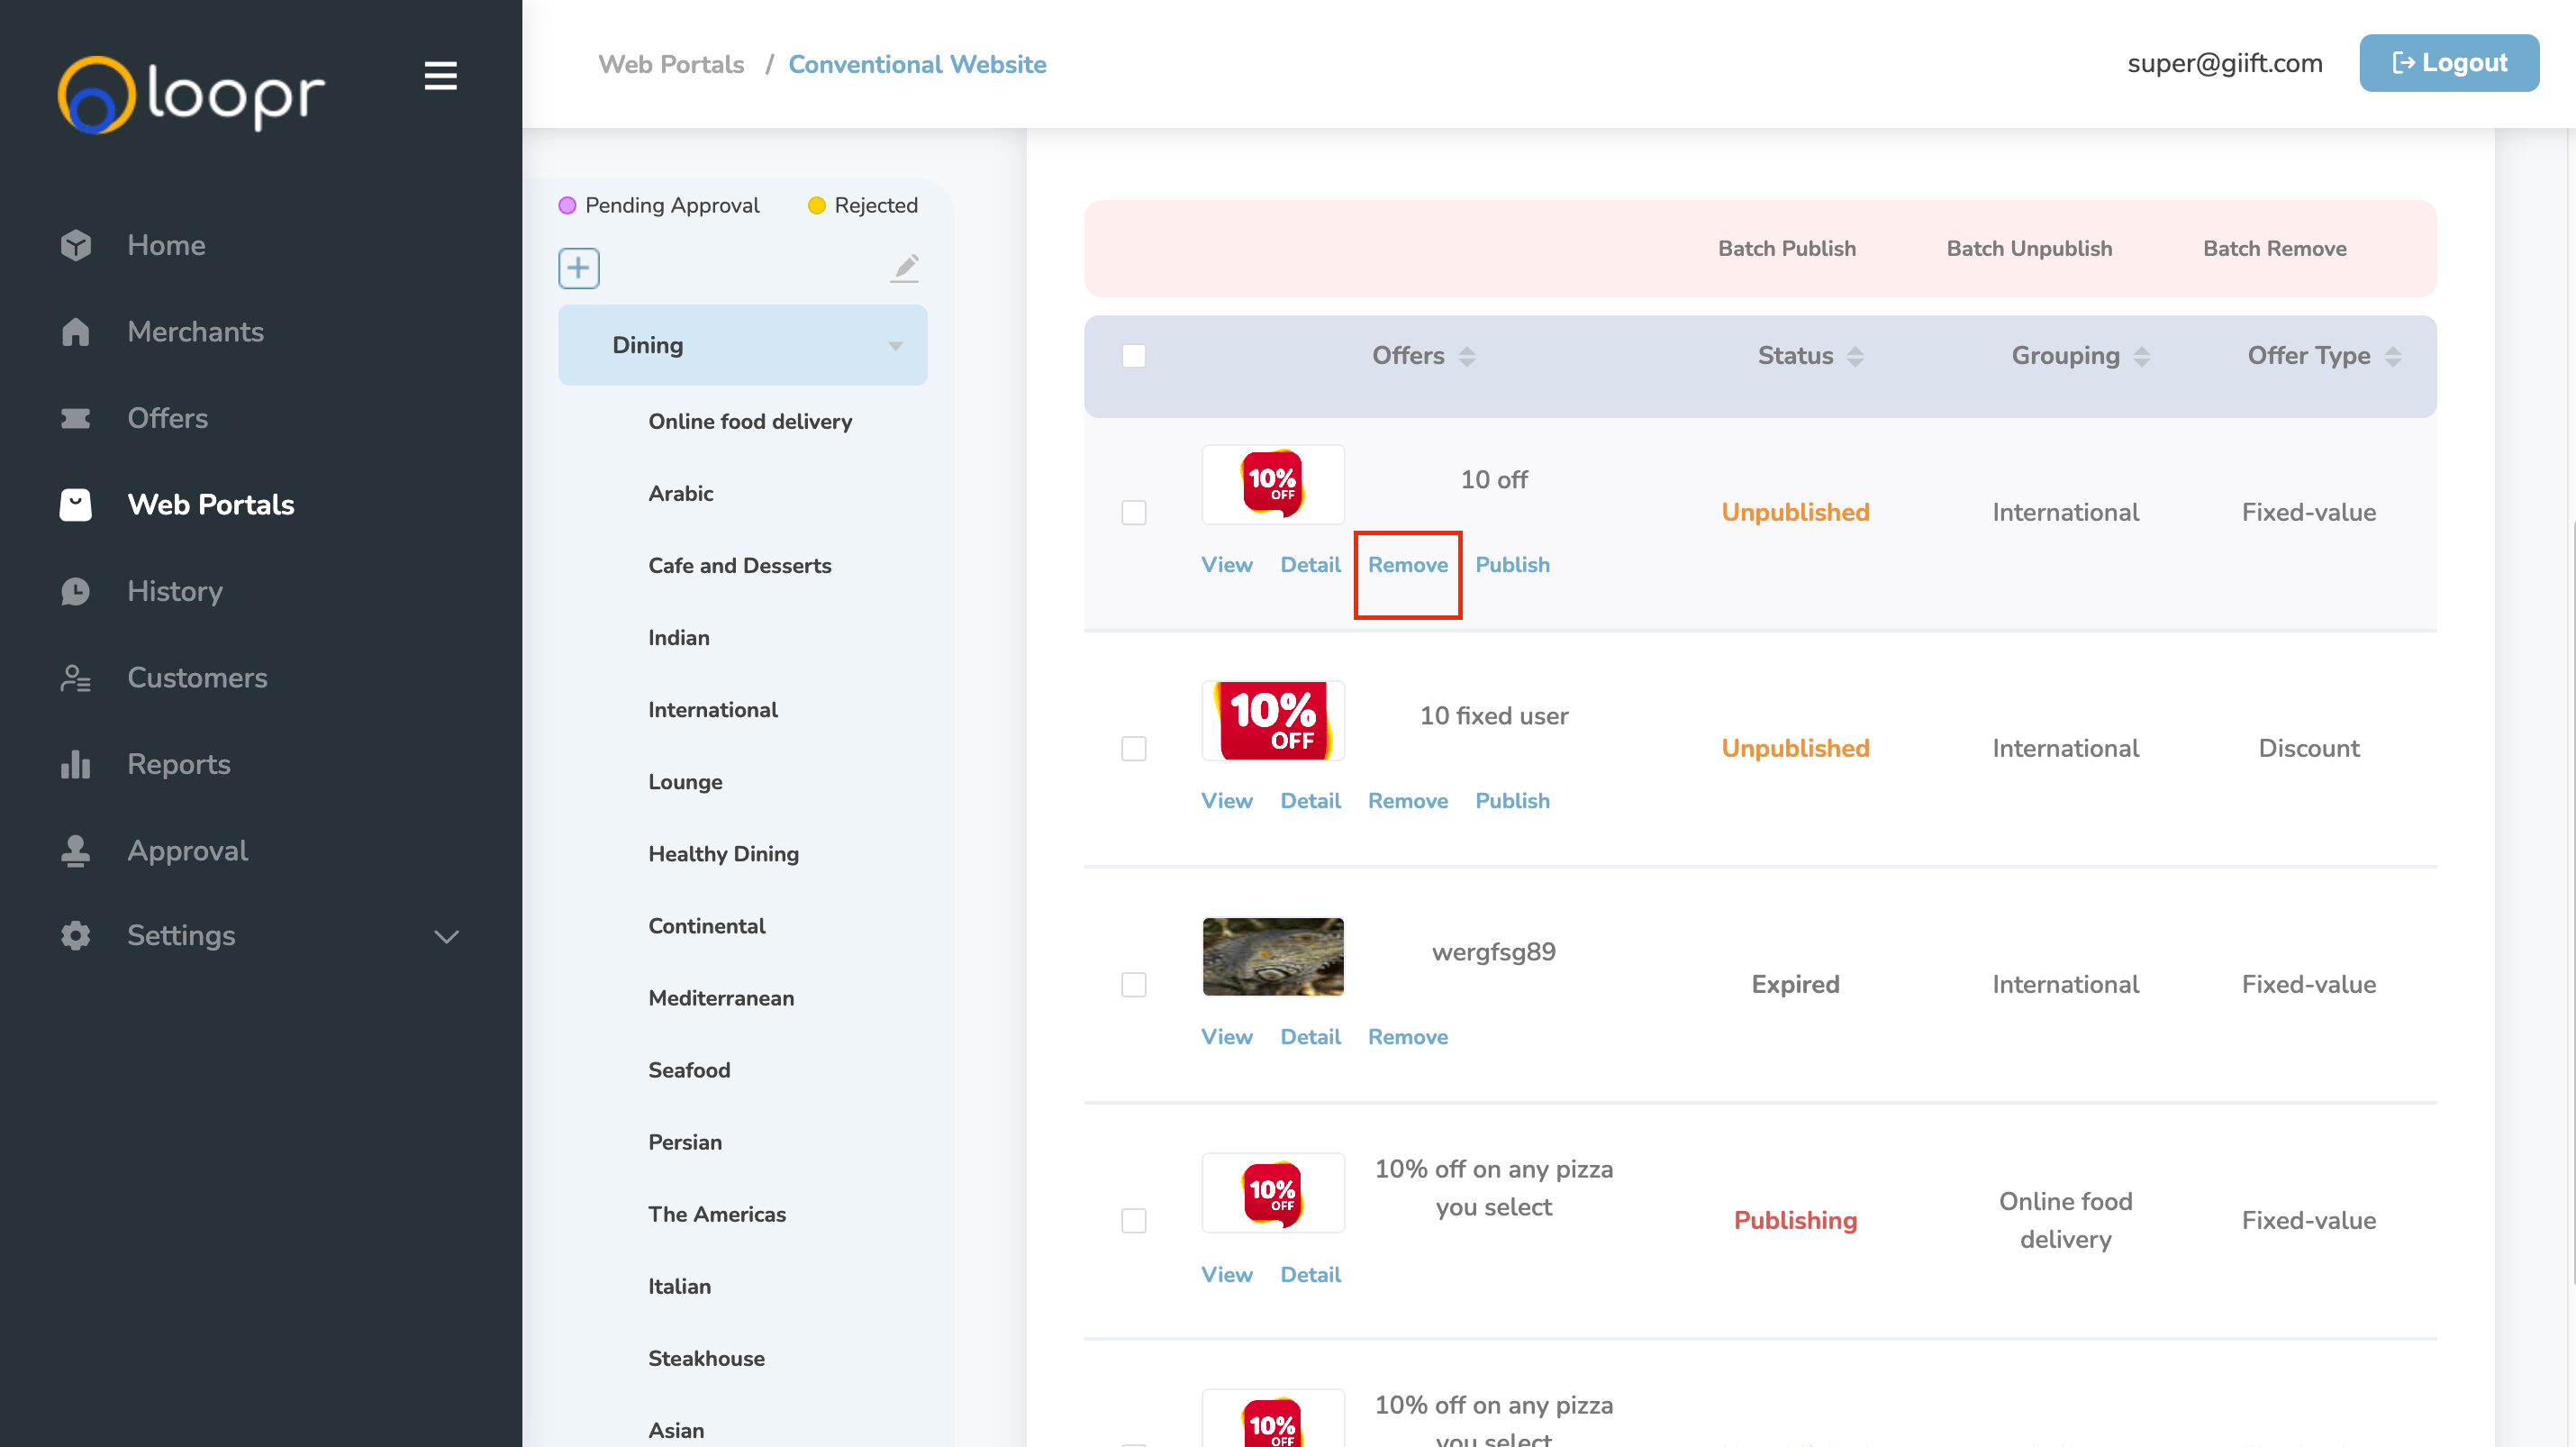Select Seafood category

click(689, 1070)
